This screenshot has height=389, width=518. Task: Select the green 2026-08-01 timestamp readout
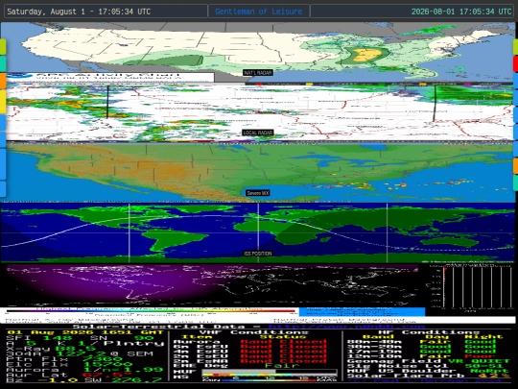(x=461, y=12)
